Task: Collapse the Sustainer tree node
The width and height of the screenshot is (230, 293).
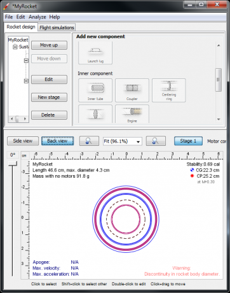Action: click(x=15, y=47)
